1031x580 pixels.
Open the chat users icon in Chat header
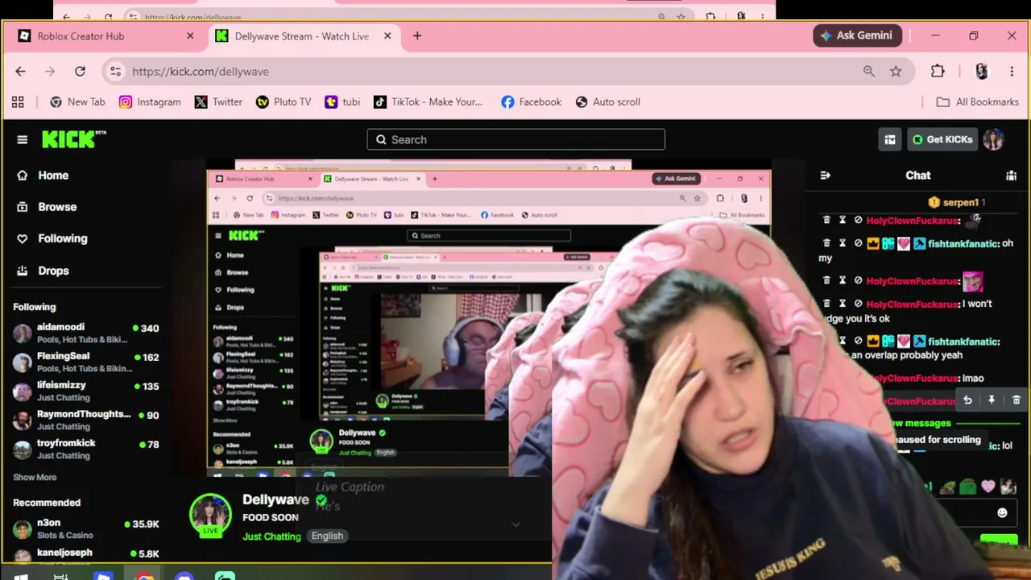[x=1011, y=175]
